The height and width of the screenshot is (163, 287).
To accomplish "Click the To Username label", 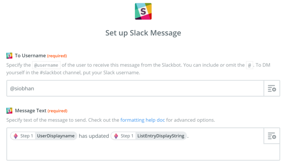I will pos(30,55).
